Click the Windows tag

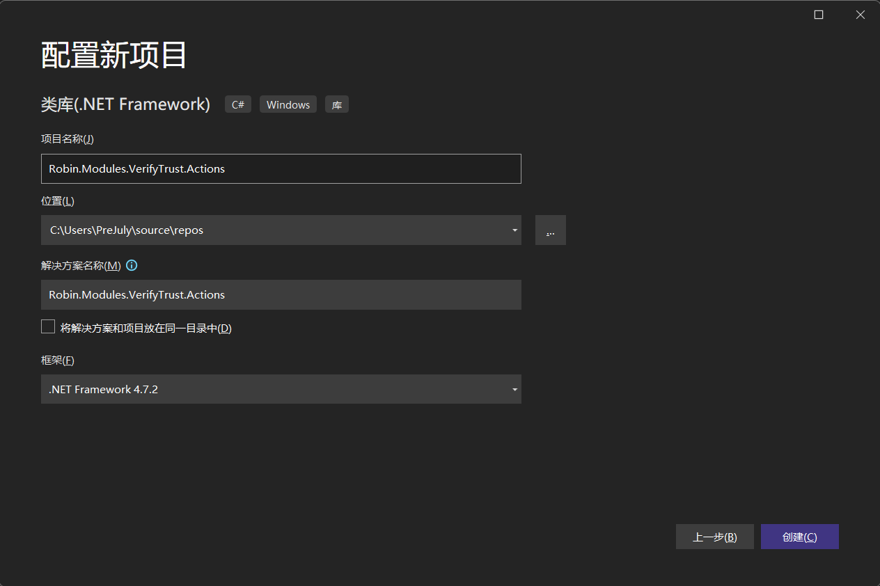[288, 104]
